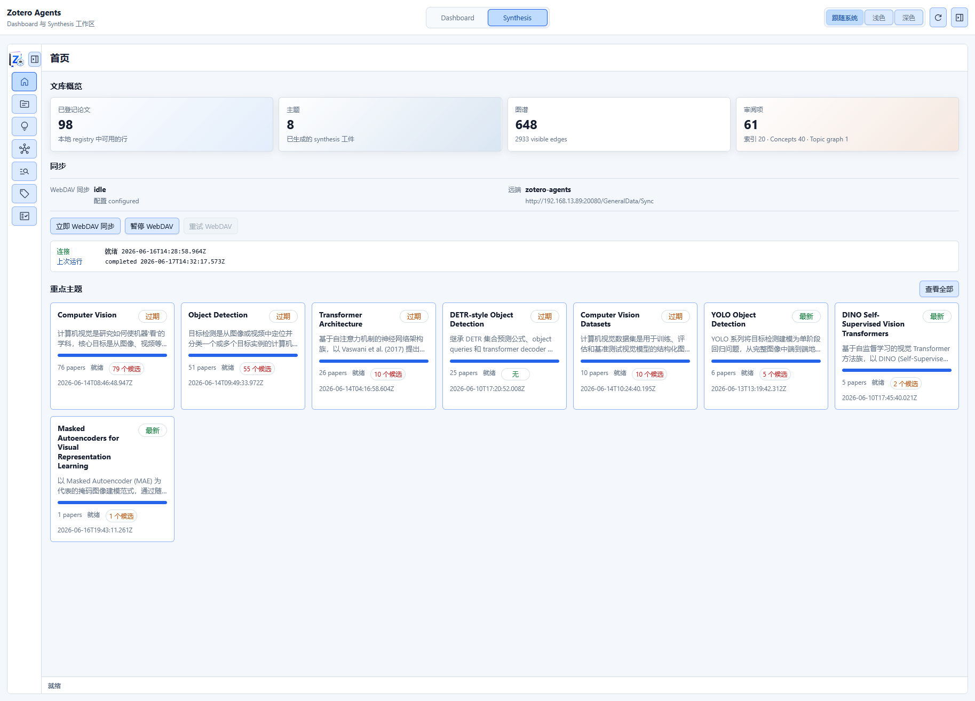The width and height of the screenshot is (975, 701).
Task: Click the 上次运行 status label
Action: coord(70,261)
